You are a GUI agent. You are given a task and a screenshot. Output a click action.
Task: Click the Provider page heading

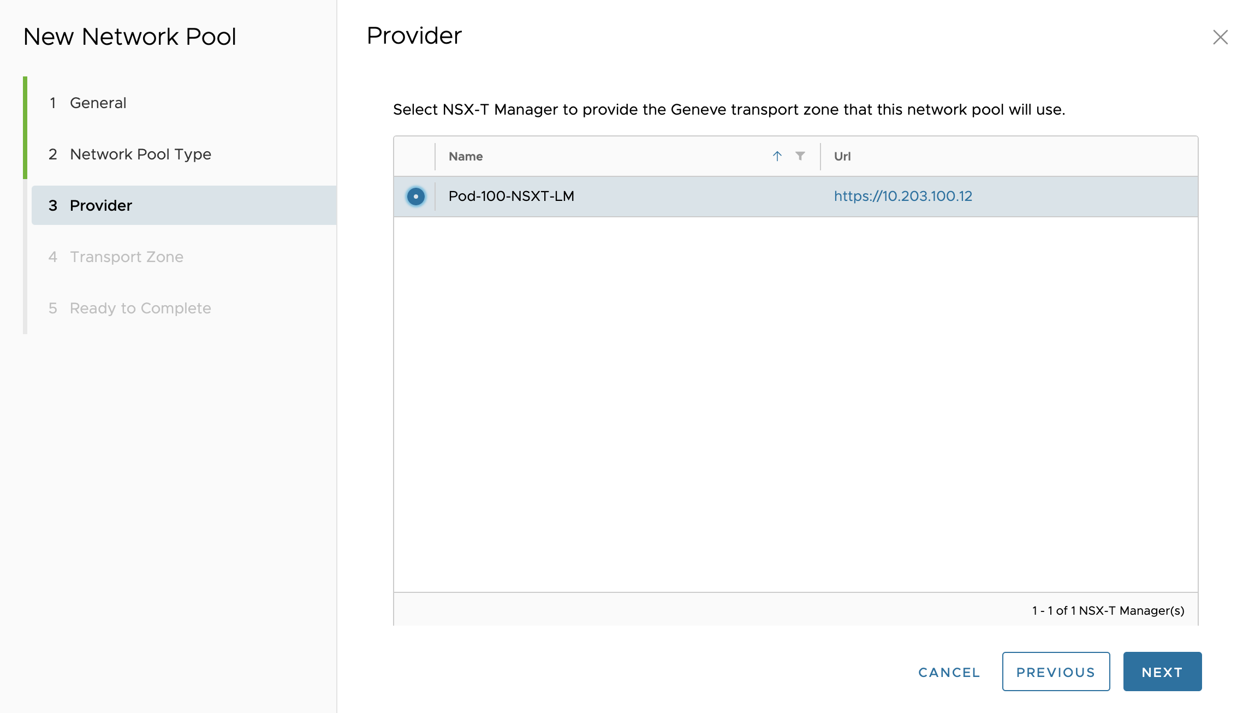point(414,35)
